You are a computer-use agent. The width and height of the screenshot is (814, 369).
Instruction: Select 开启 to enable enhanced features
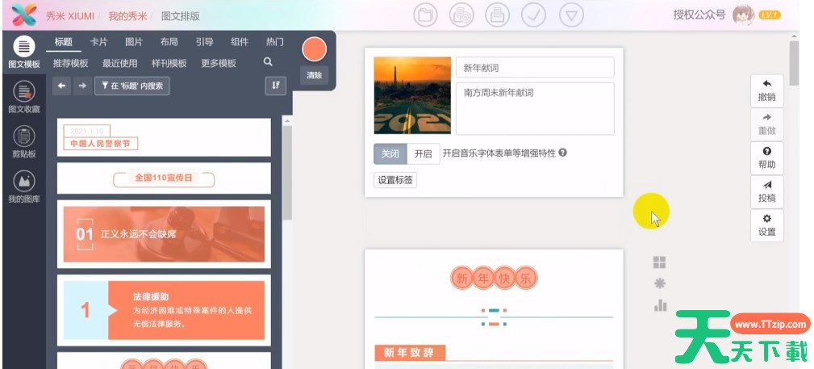click(423, 153)
